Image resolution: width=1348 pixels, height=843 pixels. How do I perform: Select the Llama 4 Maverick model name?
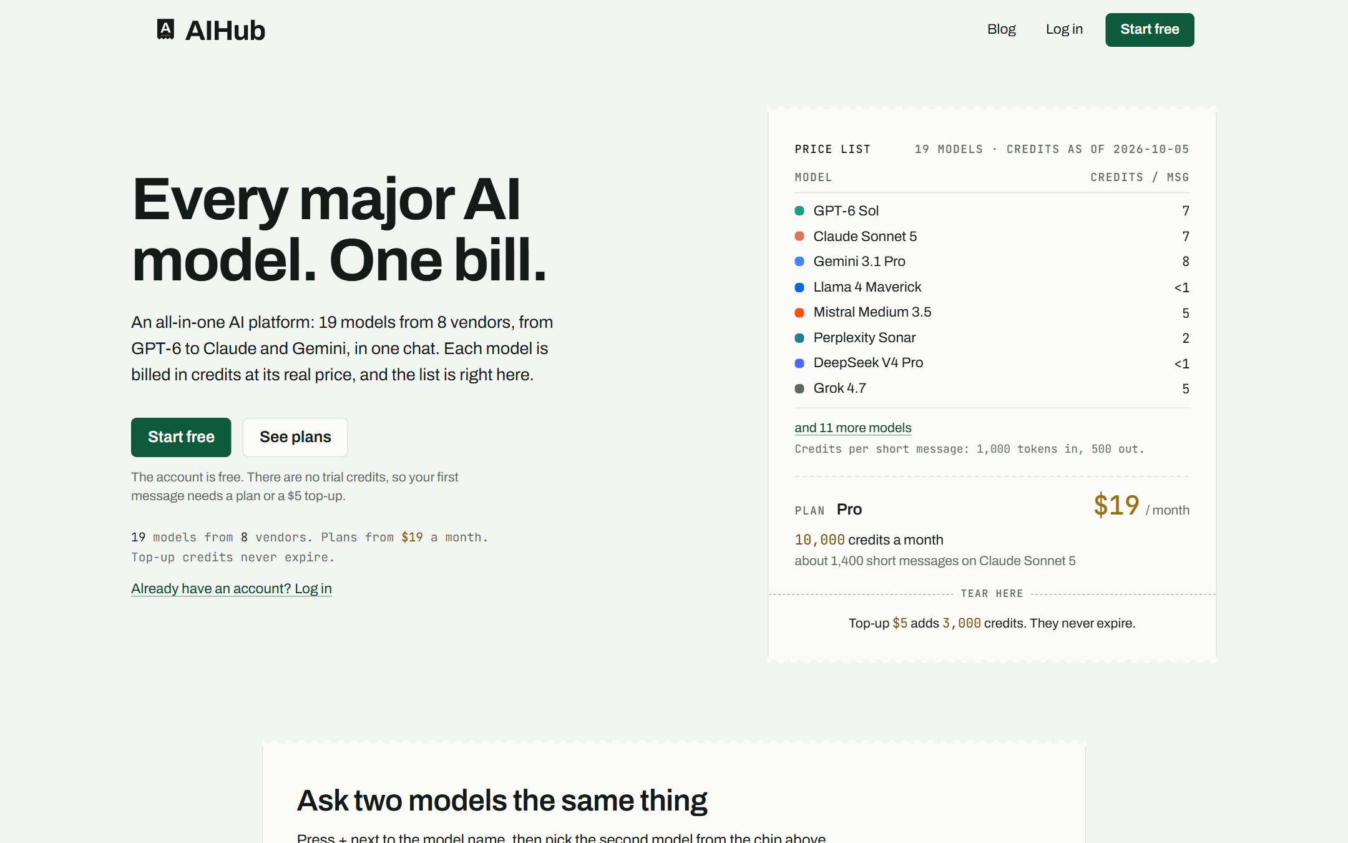tap(867, 287)
